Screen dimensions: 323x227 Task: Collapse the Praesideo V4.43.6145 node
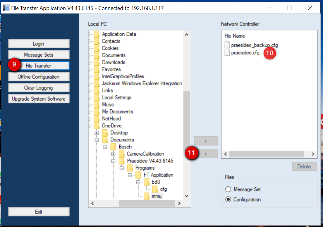[113, 161]
